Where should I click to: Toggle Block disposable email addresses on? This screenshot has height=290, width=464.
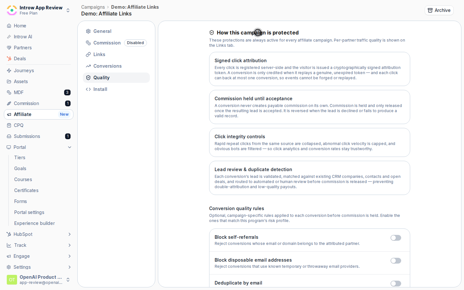click(x=396, y=261)
